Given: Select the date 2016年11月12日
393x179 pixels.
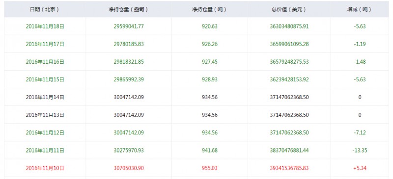Looking at the screenshot, I should pos(45,132).
